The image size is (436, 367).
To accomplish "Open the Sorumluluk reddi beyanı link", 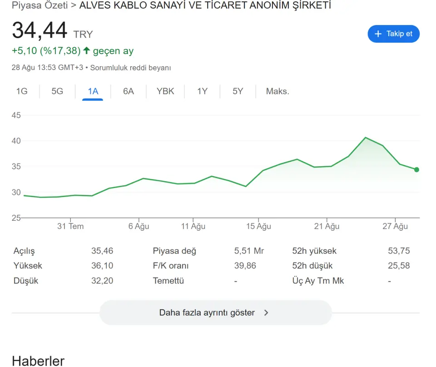I will click(130, 68).
